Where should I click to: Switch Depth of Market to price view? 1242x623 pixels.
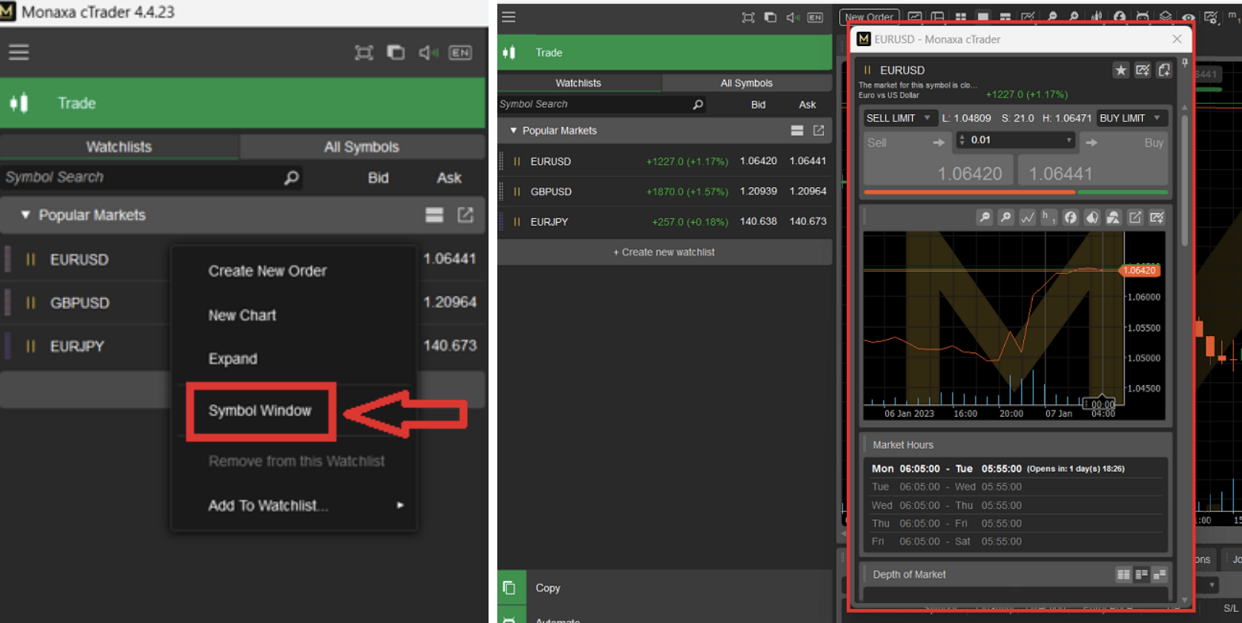click(1141, 575)
